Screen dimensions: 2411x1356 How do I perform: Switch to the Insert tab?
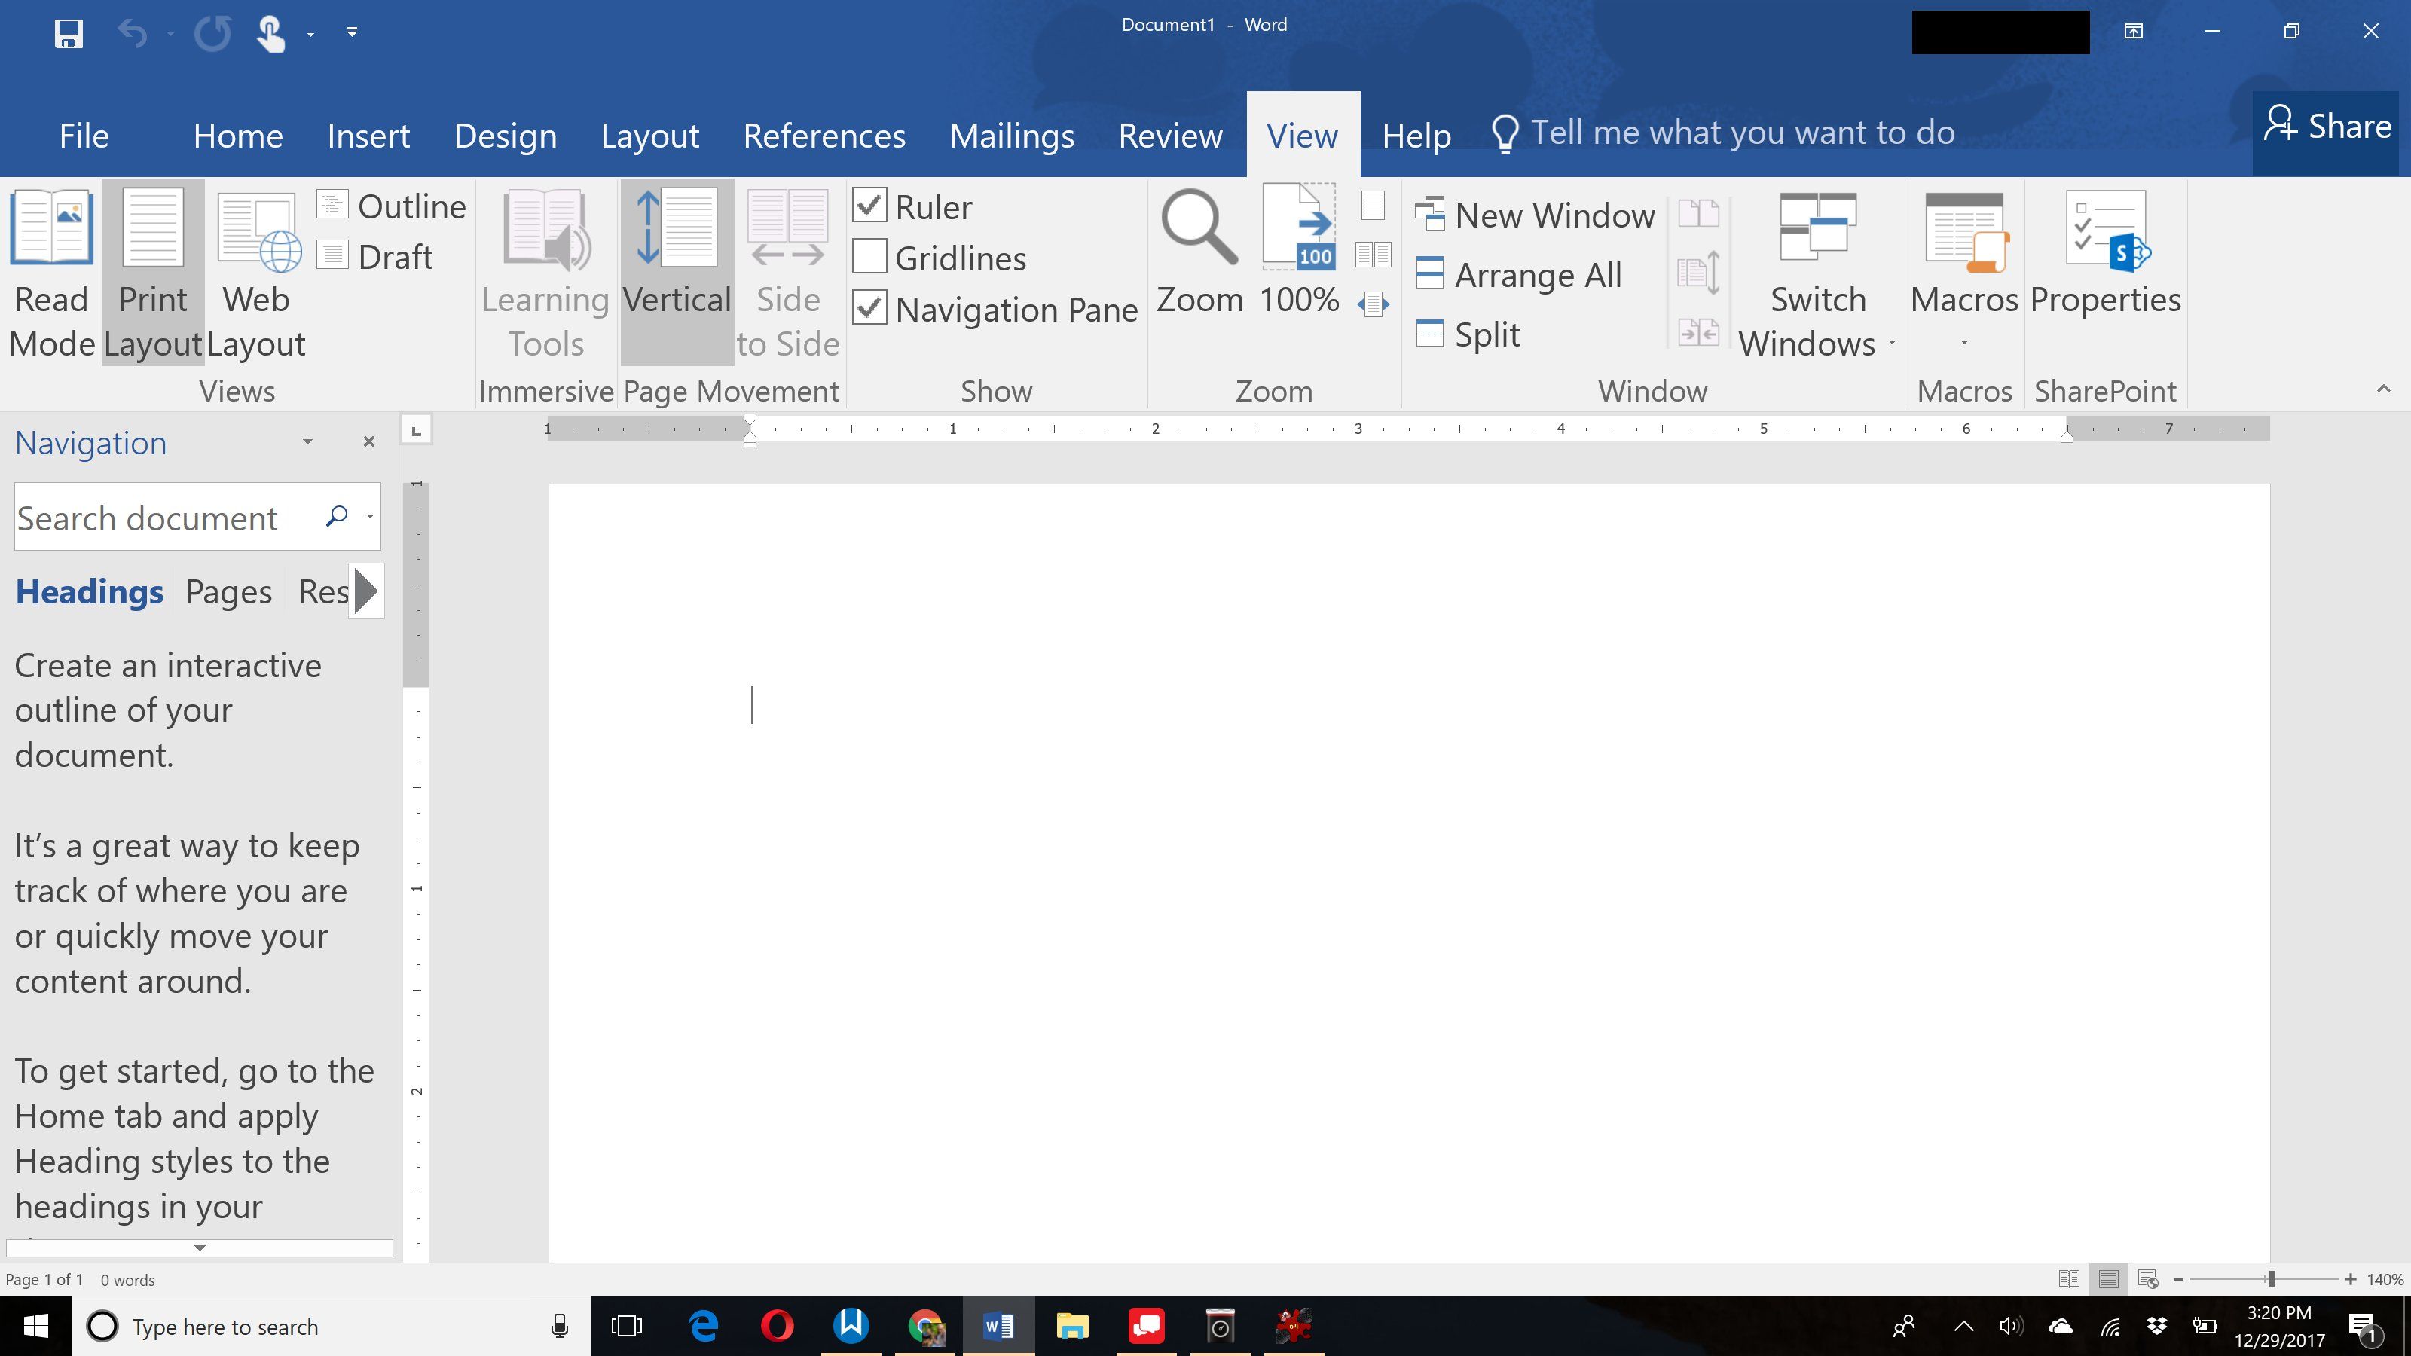368,136
